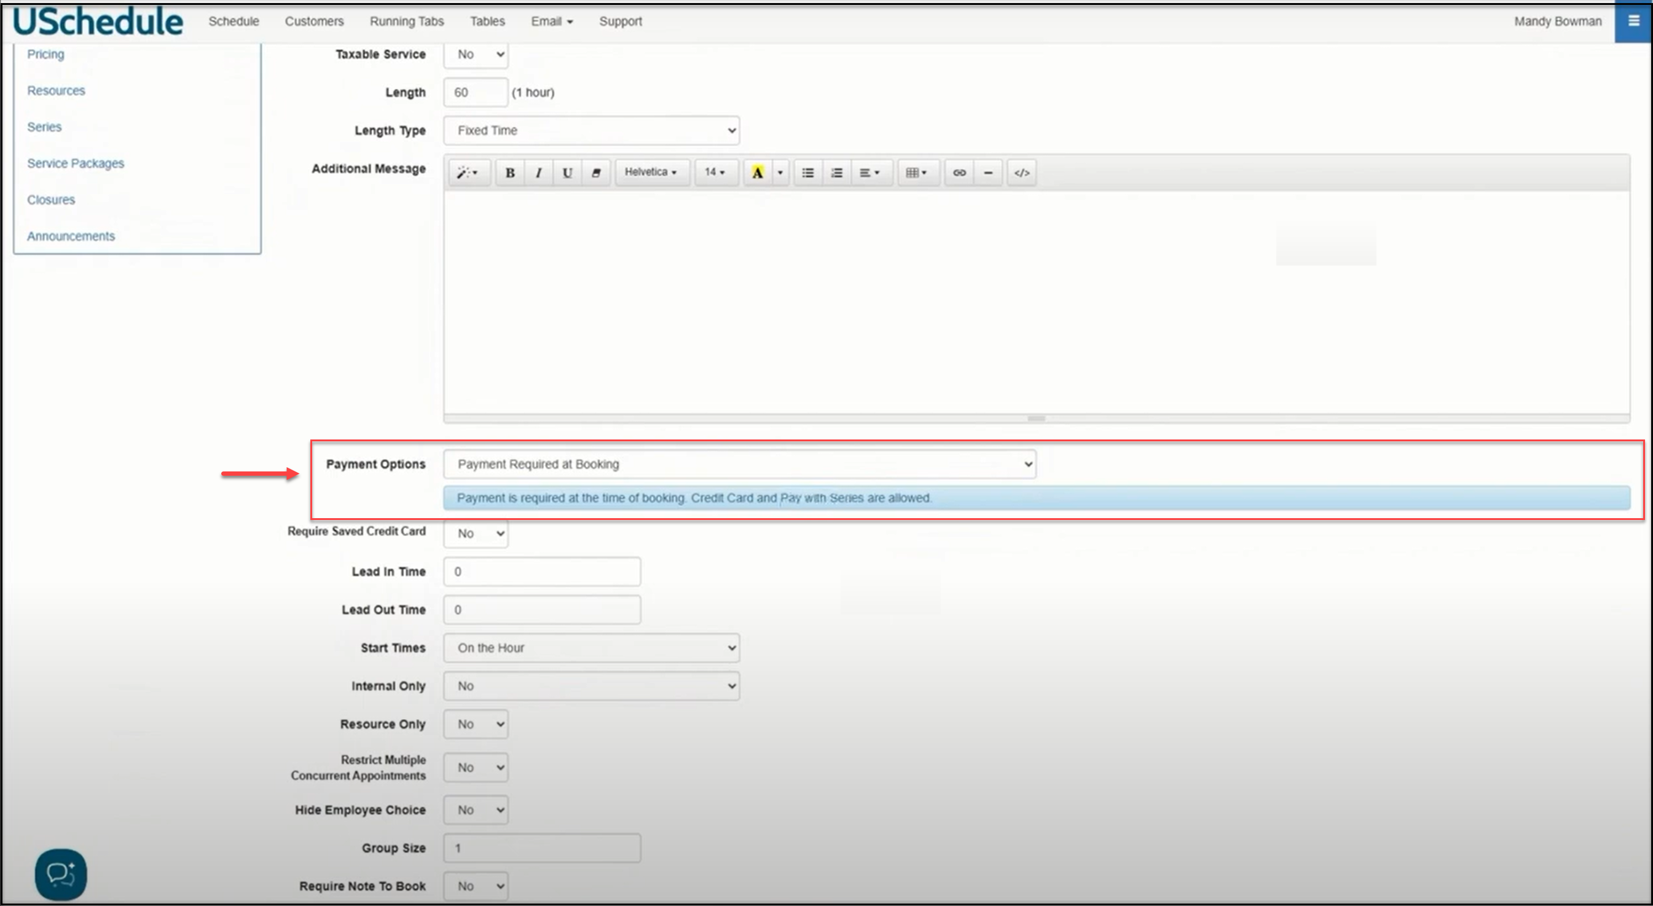Click the unordered bullet list icon
1653x906 pixels.
click(808, 173)
